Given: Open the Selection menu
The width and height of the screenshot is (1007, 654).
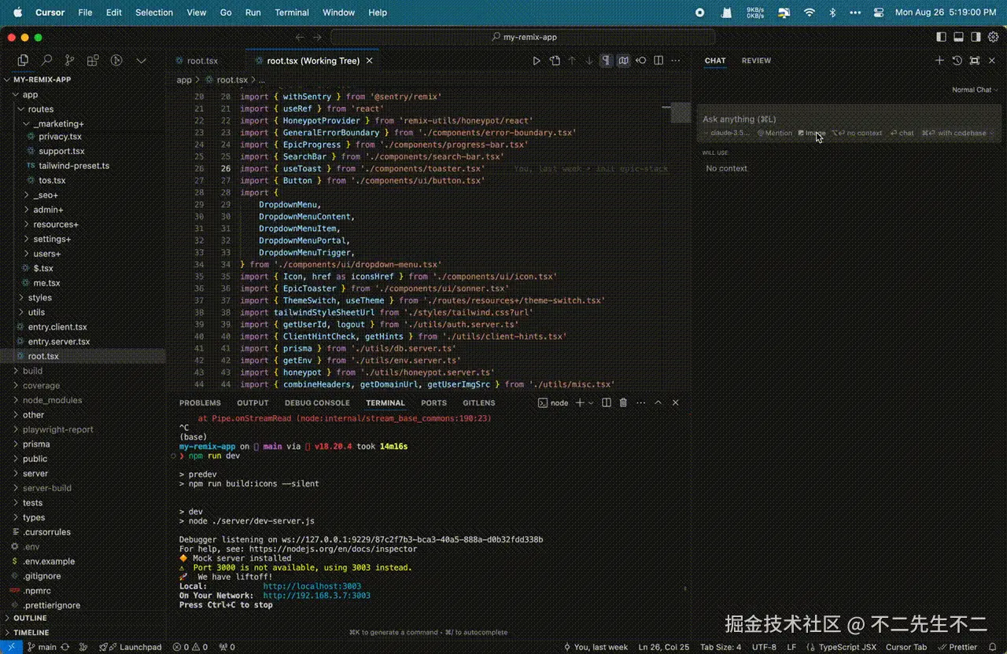Looking at the screenshot, I should tap(154, 13).
